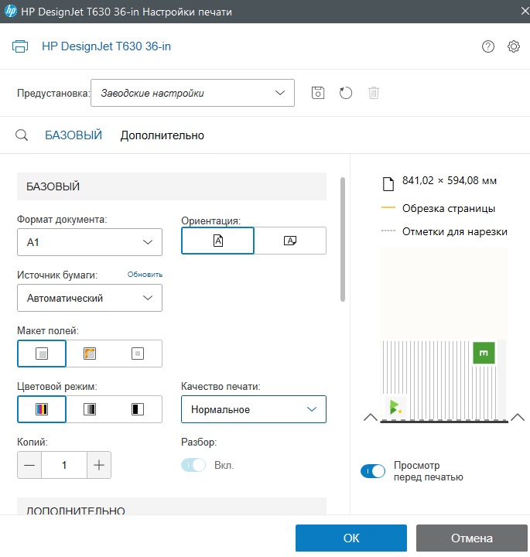Switch to the БАЗОВЫЙ tab
The image size is (530, 557).
click(74, 135)
